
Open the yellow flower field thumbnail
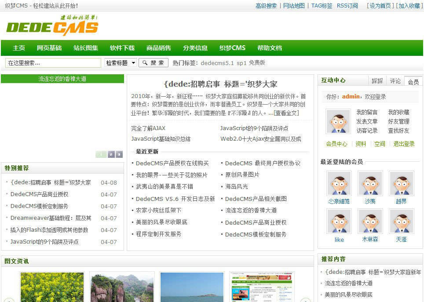[x=52, y=287]
